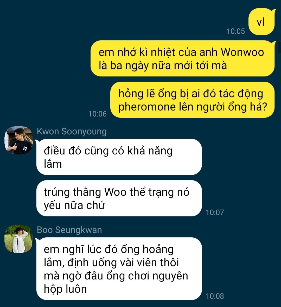The width and height of the screenshot is (281, 307).
Task: Click the scrollbar handle at right edge
Action: coord(280,47)
